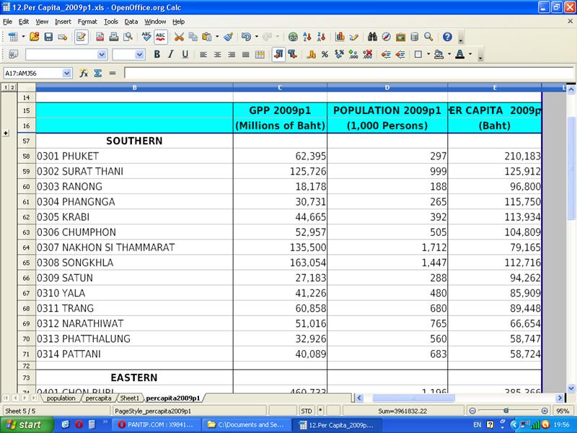Image resolution: width=577 pixels, height=433 pixels.
Task: Click the zoom out minus button
Action: coord(472,411)
